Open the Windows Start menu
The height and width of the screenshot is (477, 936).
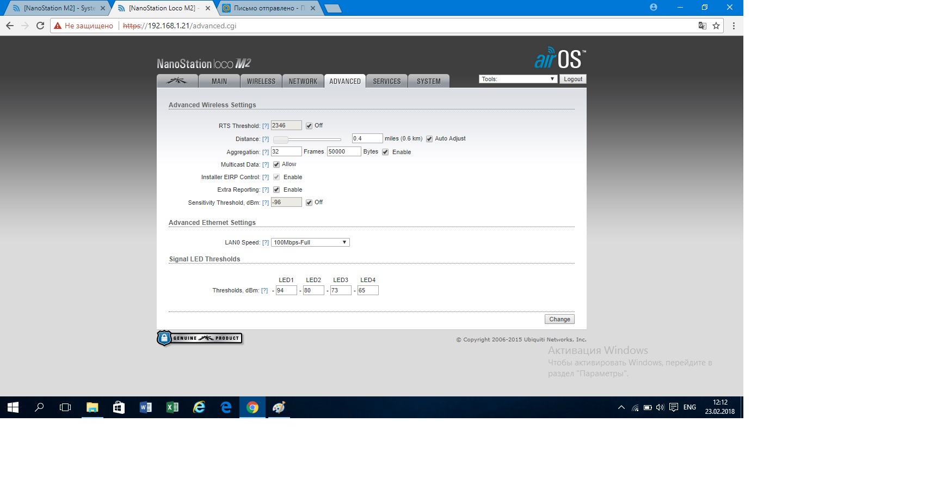point(13,407)
